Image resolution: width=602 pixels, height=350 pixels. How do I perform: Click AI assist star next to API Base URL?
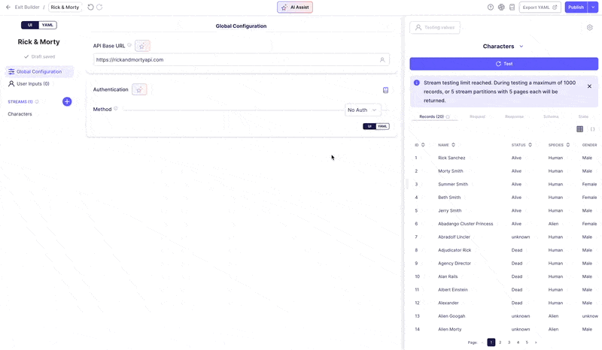(x=142, y=46)
